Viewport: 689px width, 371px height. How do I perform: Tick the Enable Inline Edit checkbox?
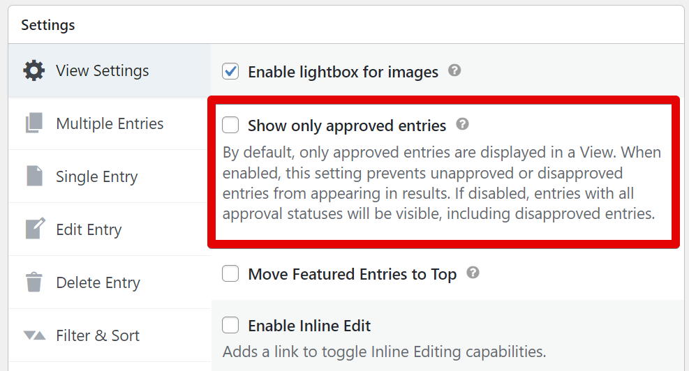coord(230,326)
